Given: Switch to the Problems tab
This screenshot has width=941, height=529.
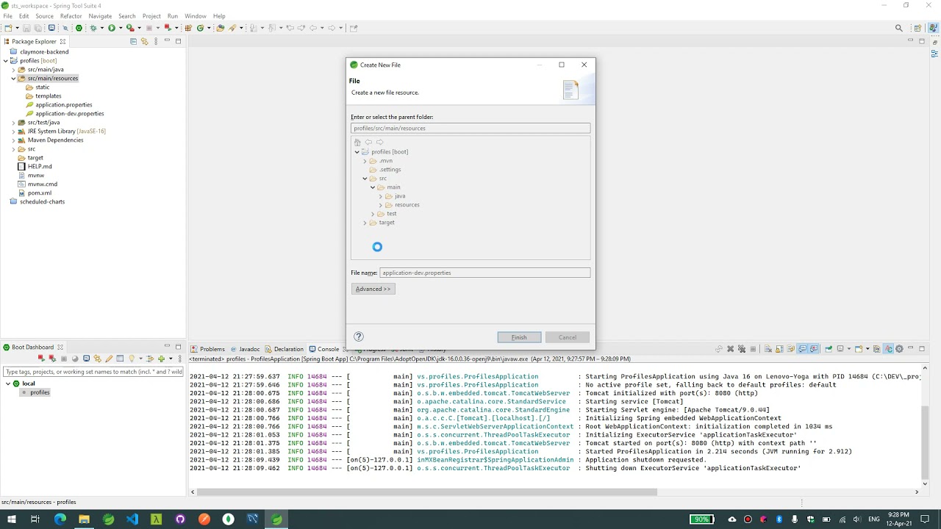Looking at the screenshot, I should (x=207, y=349).
